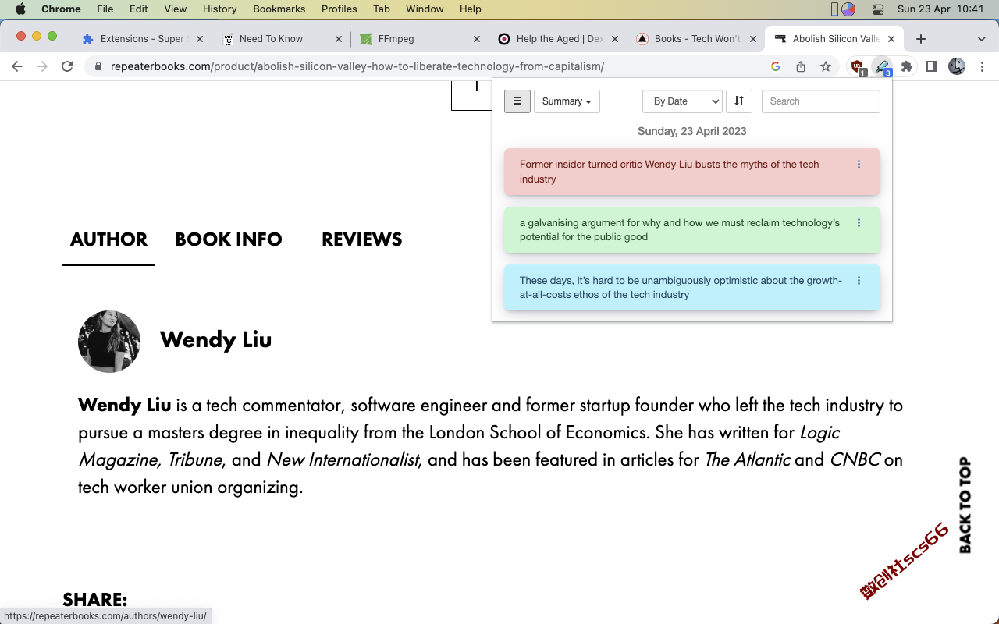
Task: Expand the Summary dropdown
Action: 567,101
